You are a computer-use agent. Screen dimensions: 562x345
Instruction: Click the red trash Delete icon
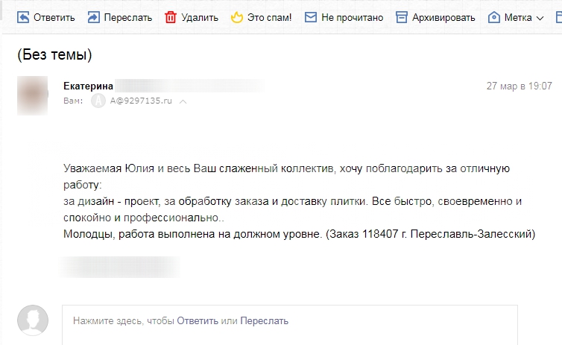pos(171,17)
